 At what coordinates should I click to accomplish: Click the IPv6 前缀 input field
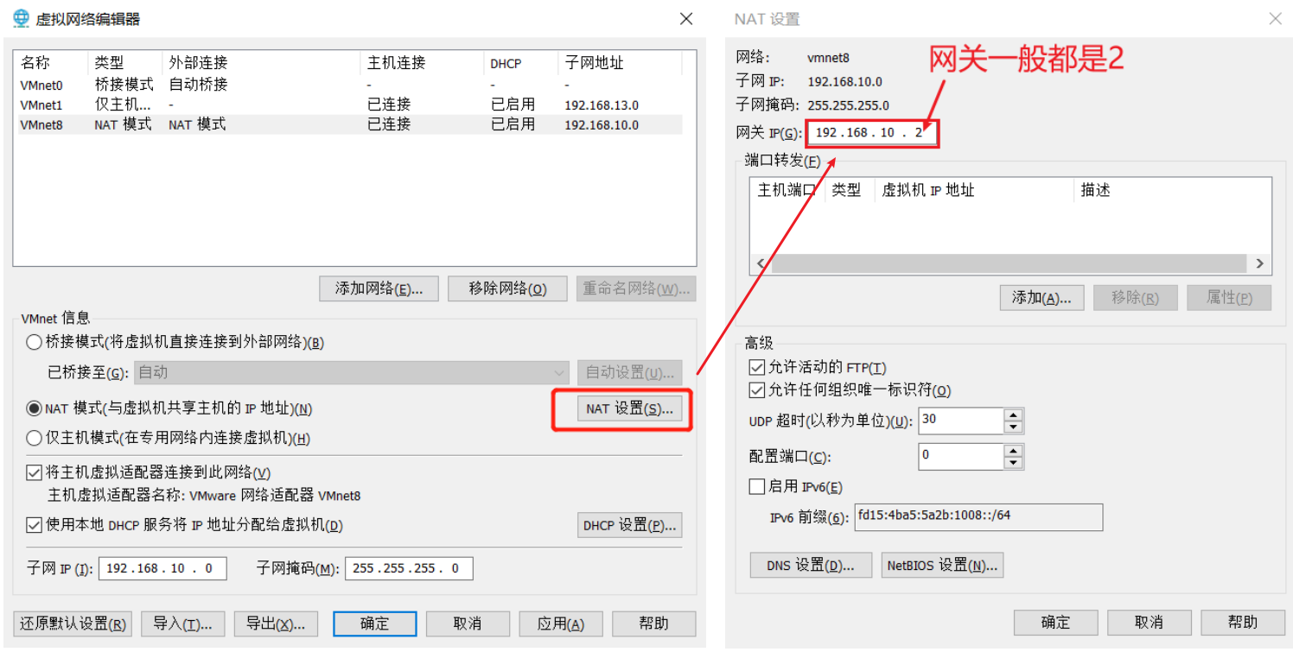click(978, 516)
